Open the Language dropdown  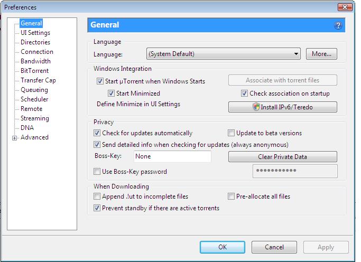pyautogui.click(x=224, y=54)
